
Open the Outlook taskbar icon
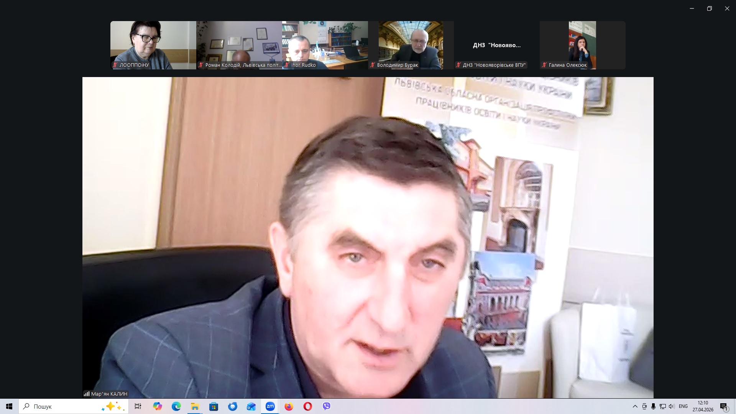point(251,406)
